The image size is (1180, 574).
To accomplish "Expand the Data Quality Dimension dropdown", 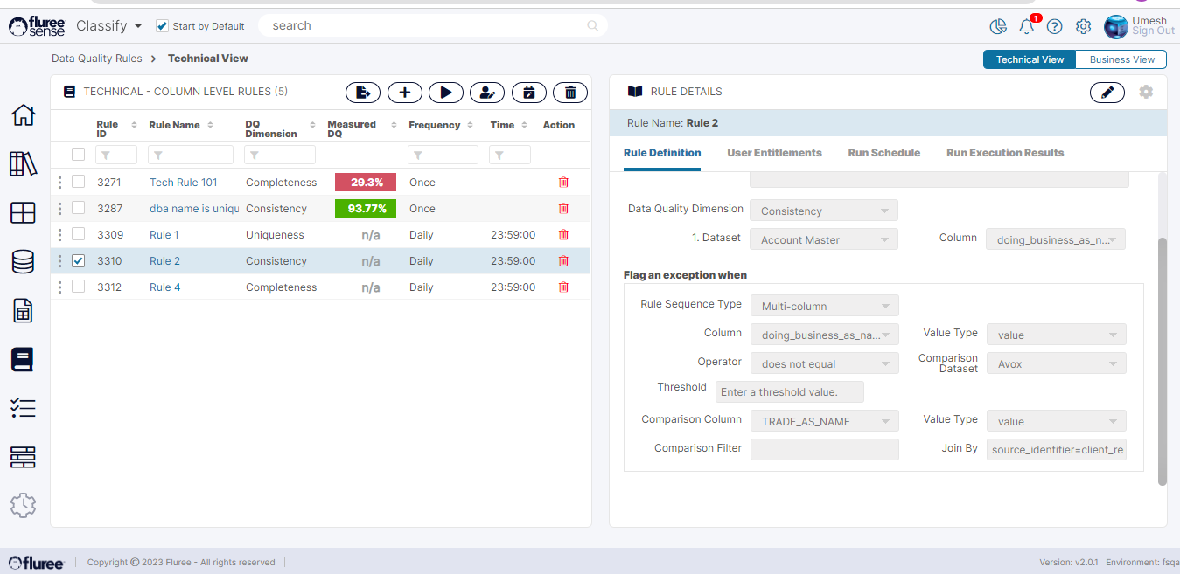I will pos(823,211).
